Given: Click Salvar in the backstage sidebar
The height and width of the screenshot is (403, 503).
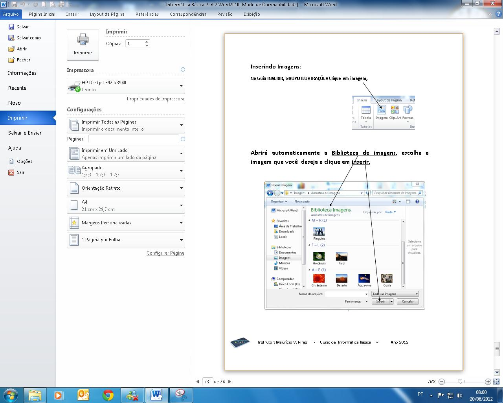Looking at the screenshot, I should [x=18, y=27].
